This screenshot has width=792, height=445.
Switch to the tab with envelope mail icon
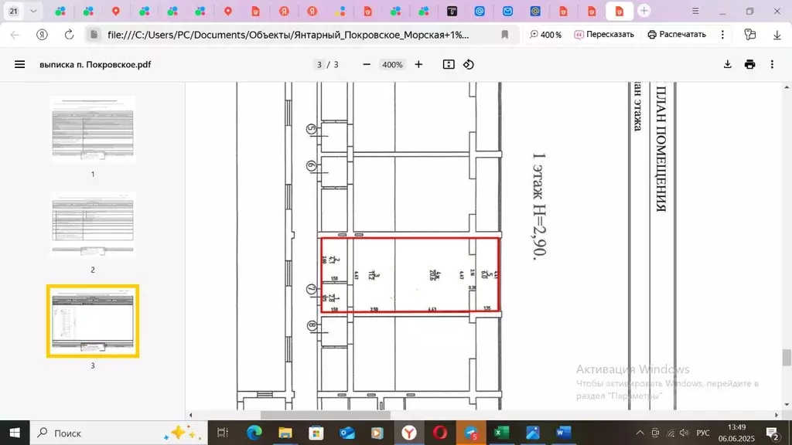(507, 11)
